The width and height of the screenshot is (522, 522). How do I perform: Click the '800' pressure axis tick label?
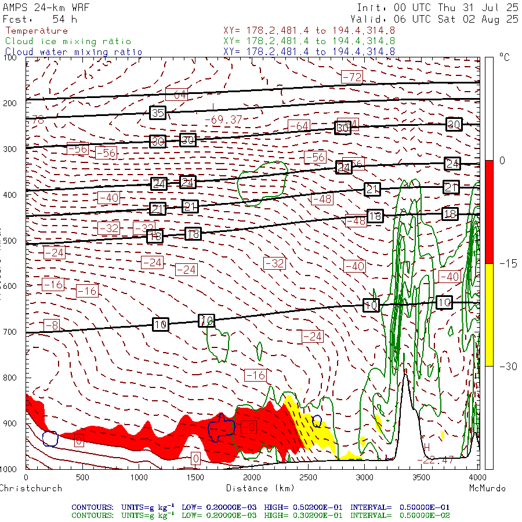pos(10,378)
